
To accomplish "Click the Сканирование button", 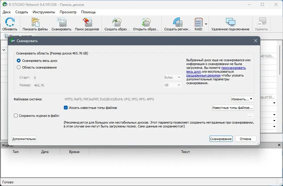I will click(221, 139).
